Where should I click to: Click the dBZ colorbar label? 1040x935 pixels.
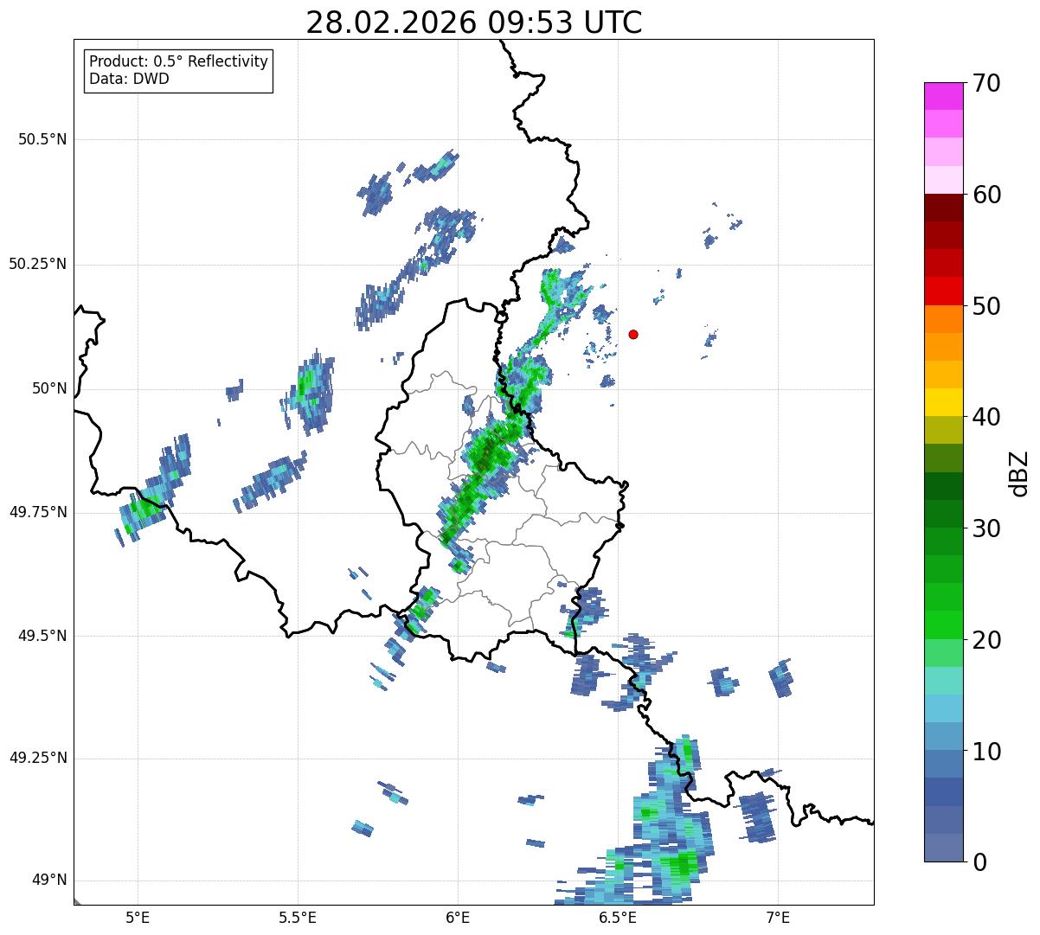tap(1019, 473)
